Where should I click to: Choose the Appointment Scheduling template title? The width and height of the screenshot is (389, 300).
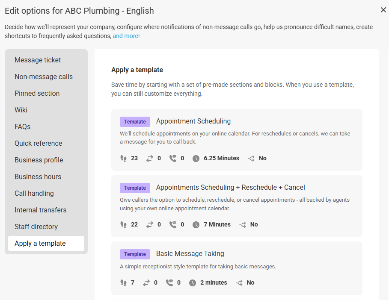pyautogui.click(x=193, y=121)
